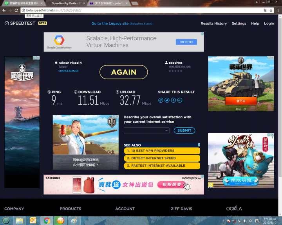Click the upload value 32.77
Screen dimensions: 282x225
tap(130, 100)
